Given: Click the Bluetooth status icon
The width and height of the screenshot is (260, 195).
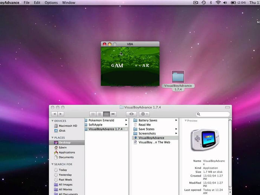Looking at the screenshot, I should (211, 3).
